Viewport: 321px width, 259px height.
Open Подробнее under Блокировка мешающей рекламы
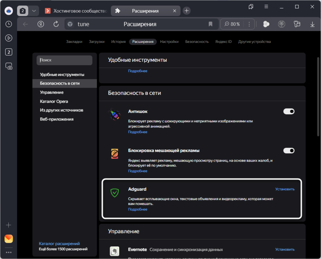[138, 171]
